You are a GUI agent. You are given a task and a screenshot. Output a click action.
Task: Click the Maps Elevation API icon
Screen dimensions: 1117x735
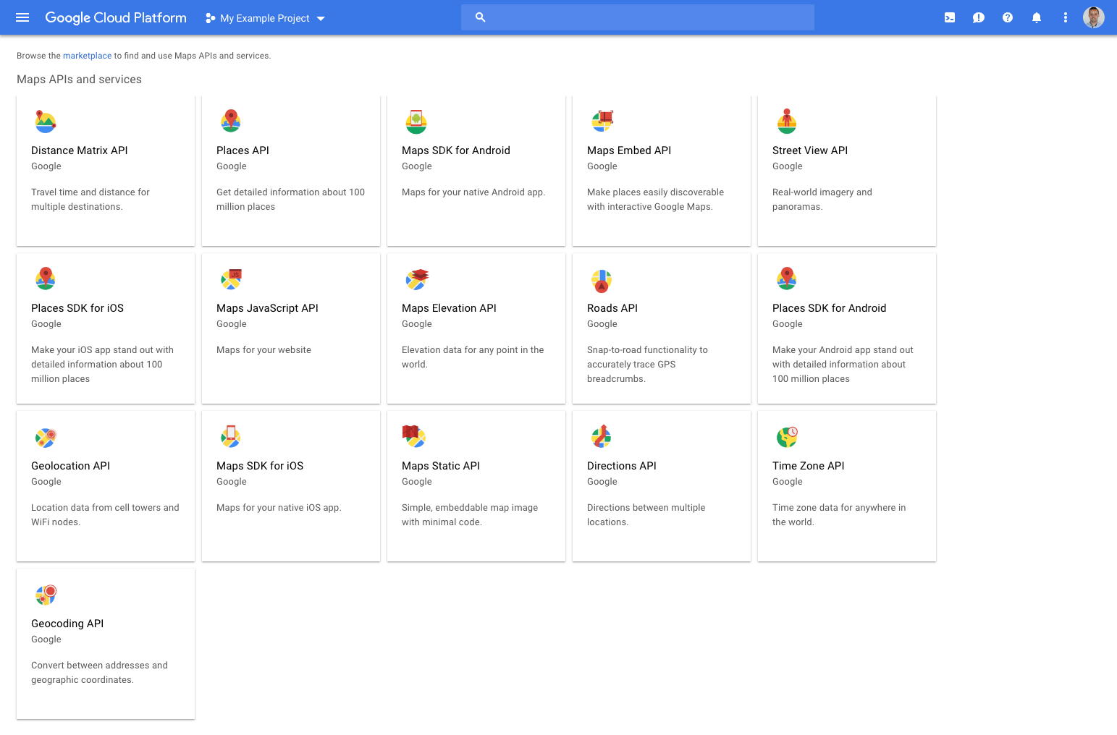[x=417, y=279]
